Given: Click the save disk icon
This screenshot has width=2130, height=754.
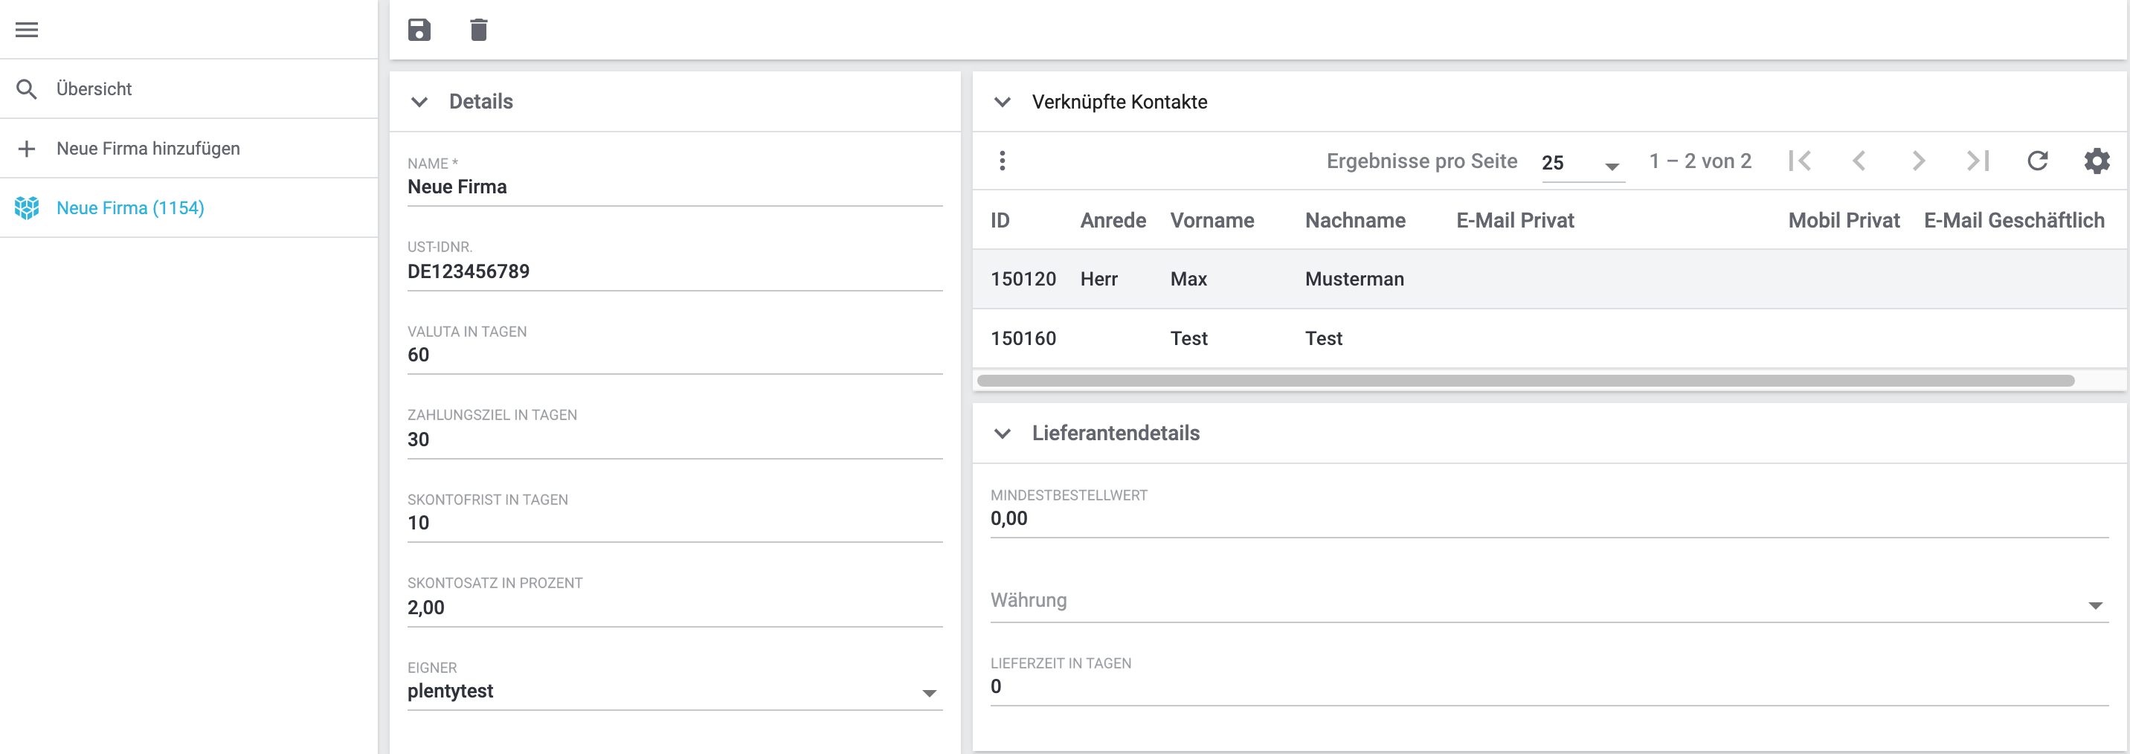Looking at the screenshot, I should click(x=419, y=30).
